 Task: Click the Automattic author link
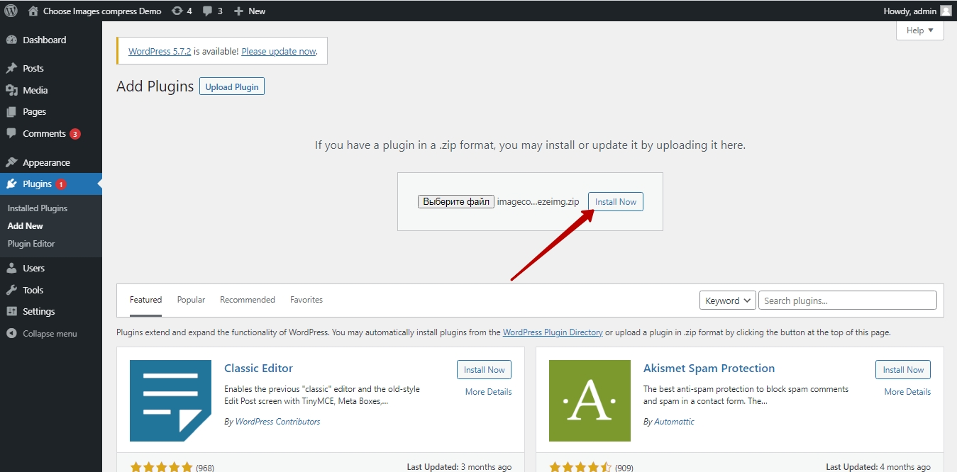click(674, 422)
